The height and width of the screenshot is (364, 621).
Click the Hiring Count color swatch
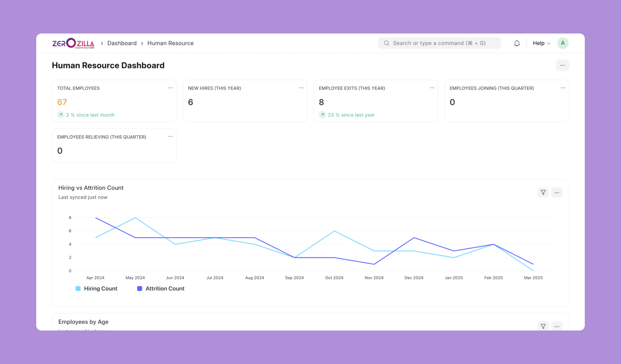click(x=78, y=289)
